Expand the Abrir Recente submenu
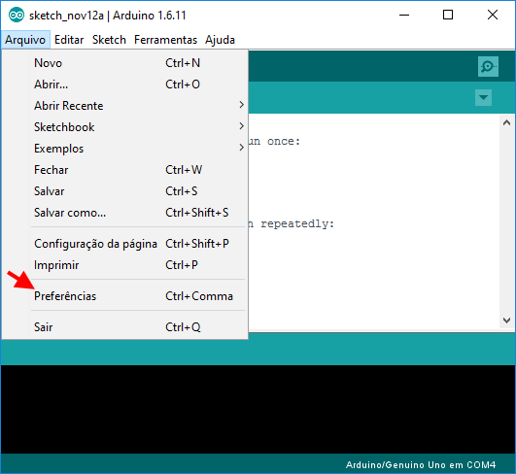This screenshot has width=516, height=474. point(124,106)
